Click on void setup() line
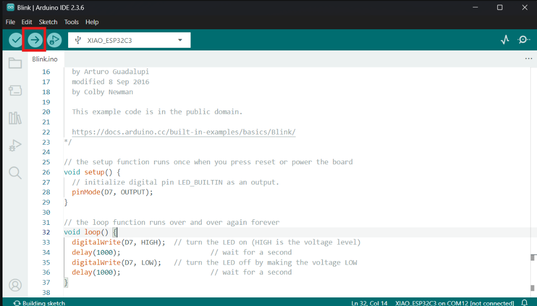This screenshot has width=537, height=306. tap(92, 172)
